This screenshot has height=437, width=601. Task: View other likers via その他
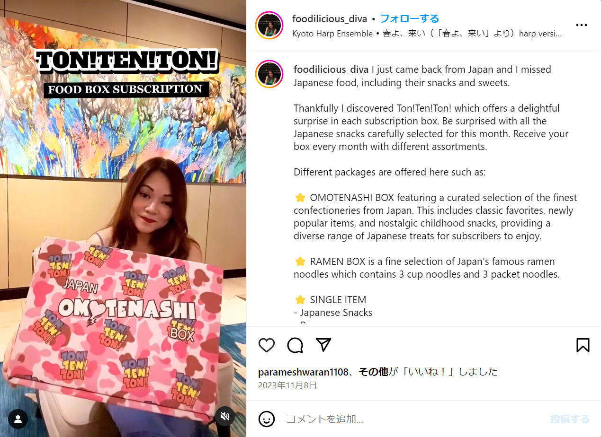click(x=373, y=372)
